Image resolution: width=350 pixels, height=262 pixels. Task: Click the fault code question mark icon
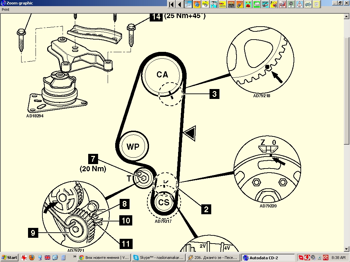click(274, 4)
